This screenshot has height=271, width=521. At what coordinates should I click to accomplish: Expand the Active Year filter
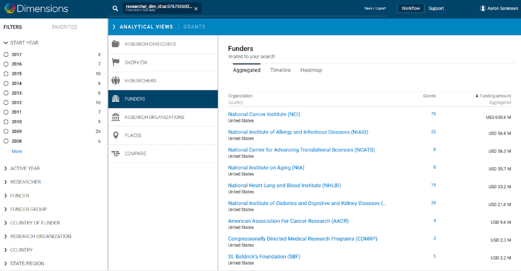[24, 168]
